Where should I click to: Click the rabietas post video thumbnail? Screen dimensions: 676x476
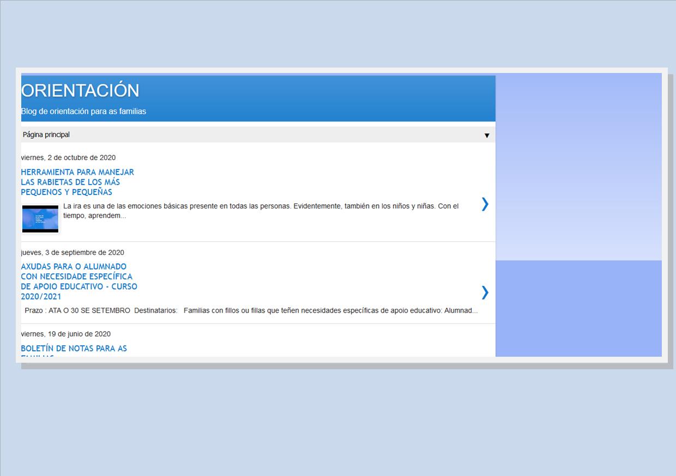tap(40, 219)
